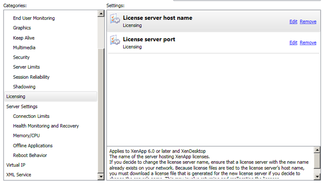The width and height of the screenshot is (326, 186).
Task: Edit the License server port setting
Action: point(293,43)
